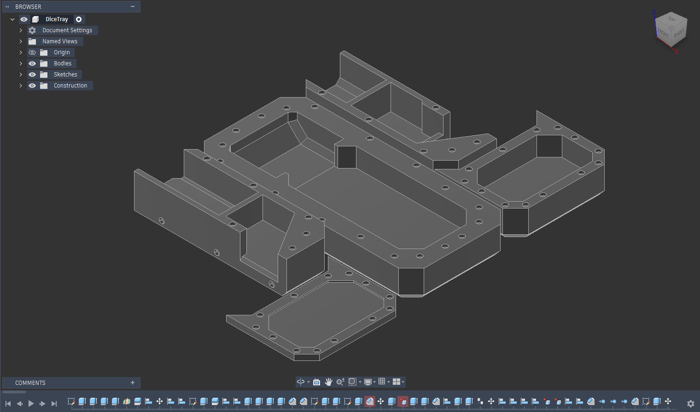Toggle visibility of the DiceTray component
The image size is (700, 412).
tap(24, 19)
